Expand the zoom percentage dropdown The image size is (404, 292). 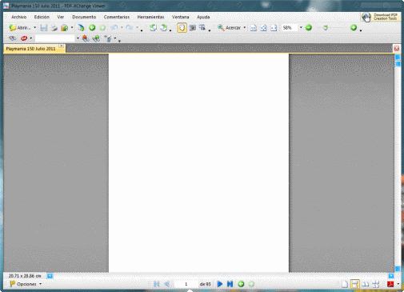(301, 27)
